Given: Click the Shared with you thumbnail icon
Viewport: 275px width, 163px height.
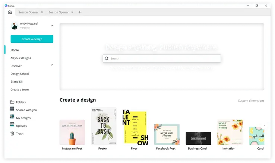Looking at the screenshot, I should click(12, 109).
